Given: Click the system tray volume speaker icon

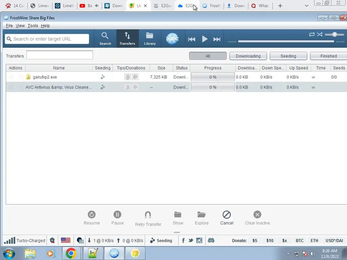Looking at the screenshot, I should click(x=312, y=254).
